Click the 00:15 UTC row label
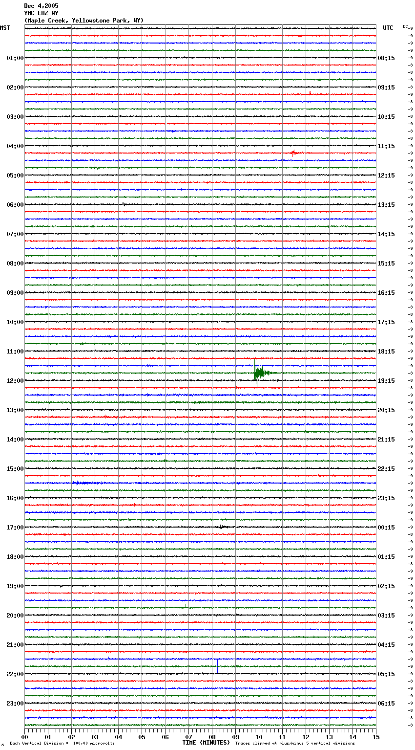415x750 pixels. (x=386, y=528)
